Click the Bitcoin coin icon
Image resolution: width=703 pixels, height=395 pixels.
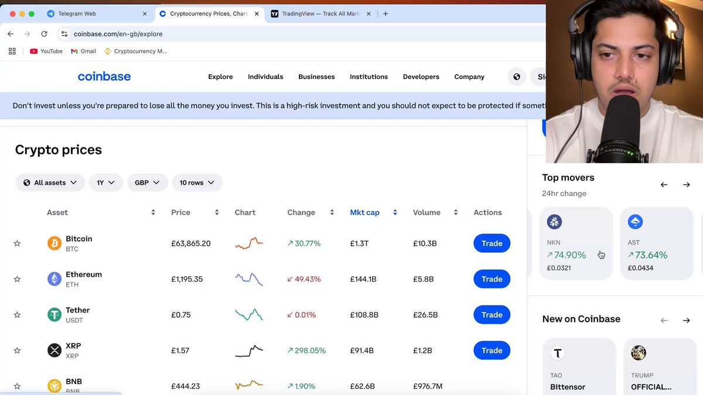pos(54,243)
